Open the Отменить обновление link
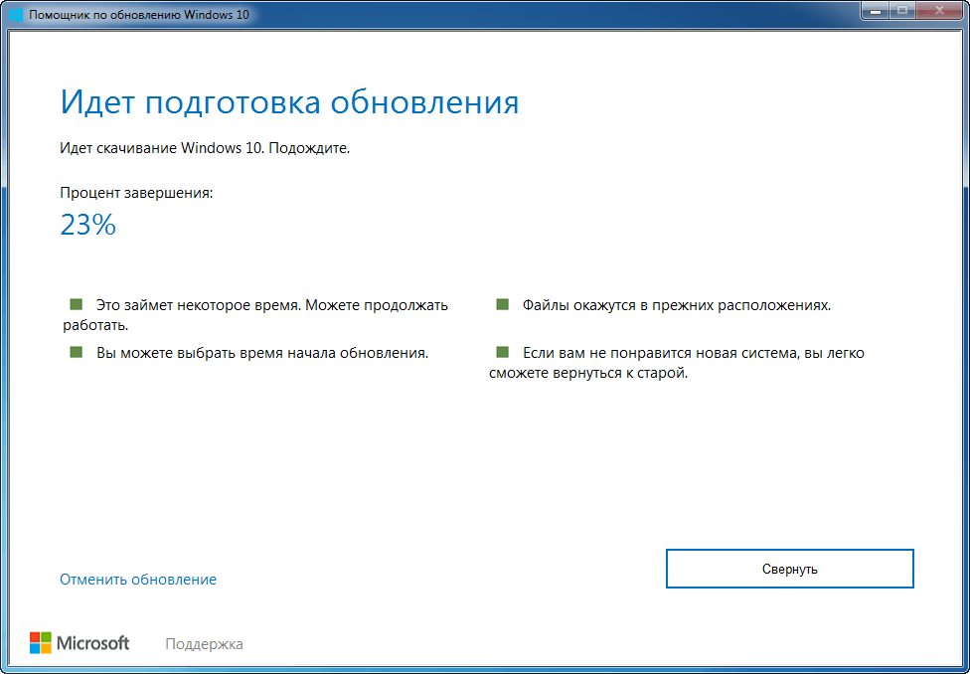Image resolution: width=970 pixels, height=674 pixels. pyautogui.click(x=138, y=580)
